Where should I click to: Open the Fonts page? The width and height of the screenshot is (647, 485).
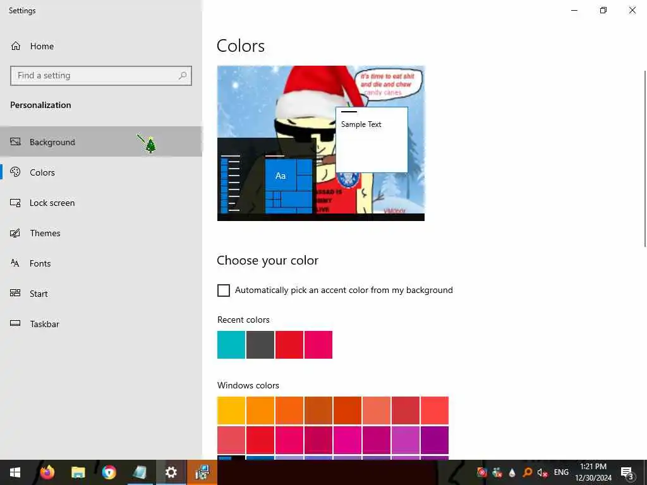(101, 263)
